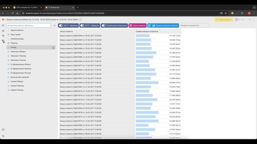The width and height of the screenshot is (257, 144).
Task: Switch to the first browser tab 1С:ERP
Action: click(x=28, y=8)
